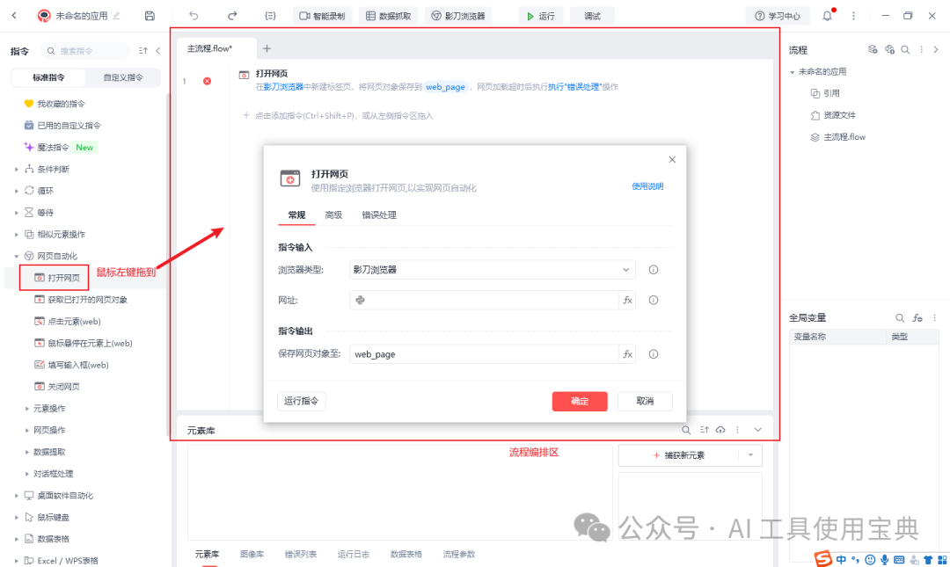Click the 数据抓取 toolbar button
Image resolution: width=950 pixels, height=567 pixels.
(x=389, y=16)
